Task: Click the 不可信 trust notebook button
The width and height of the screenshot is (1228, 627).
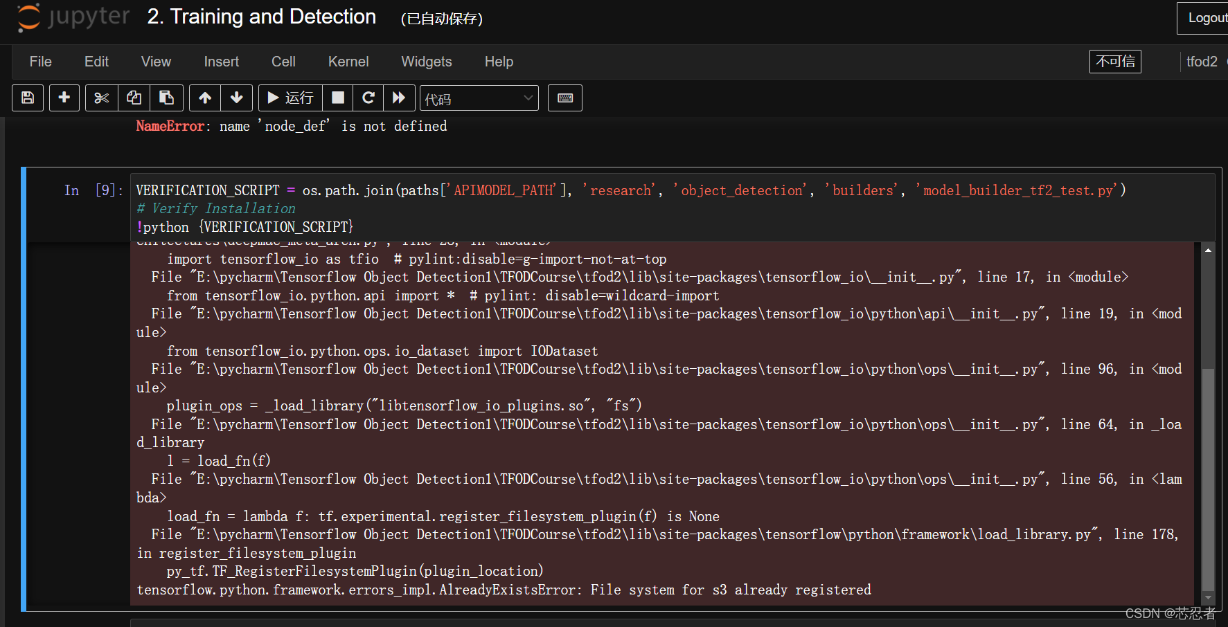Action: (x=1114, y=62)
